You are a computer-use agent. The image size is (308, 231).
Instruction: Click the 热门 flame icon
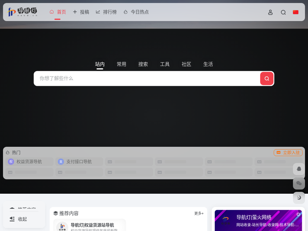pos(8,152)
